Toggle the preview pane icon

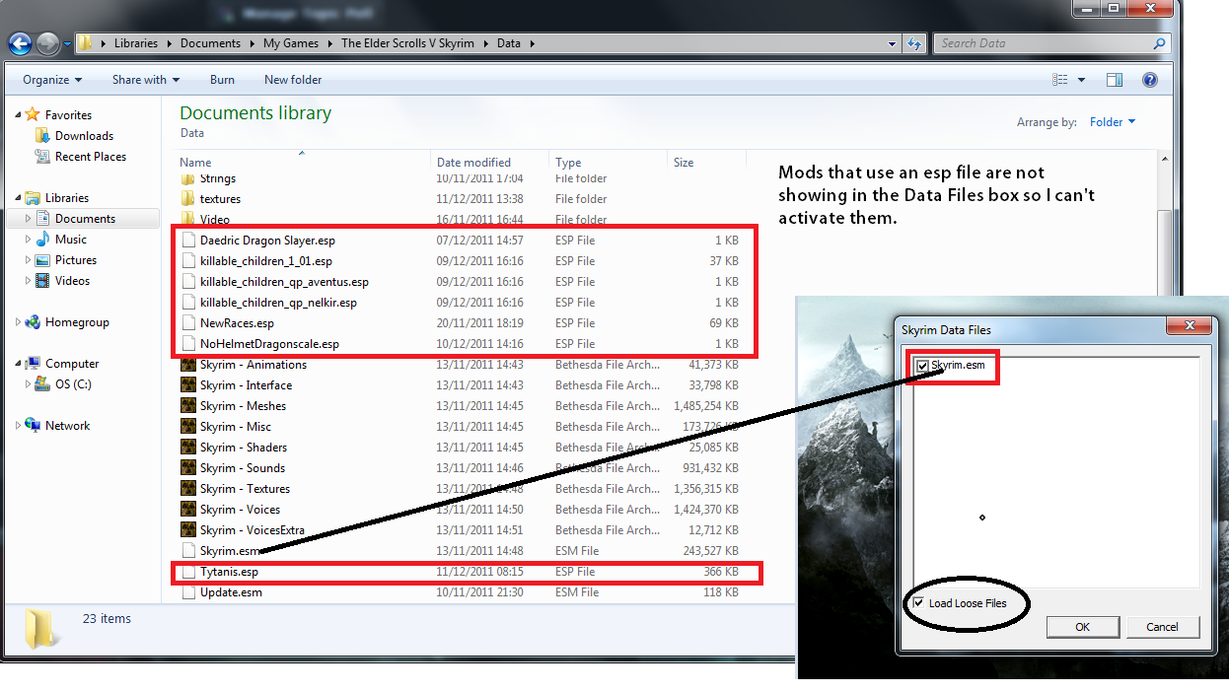(x=1115, y=80)
